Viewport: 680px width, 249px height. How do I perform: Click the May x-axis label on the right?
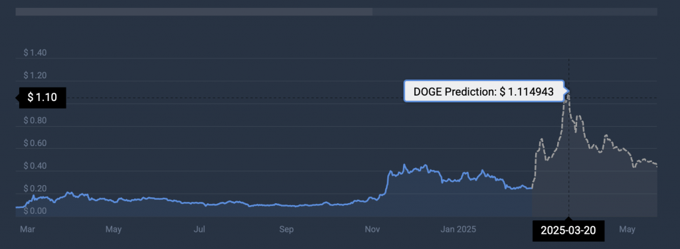coord(628,229)
